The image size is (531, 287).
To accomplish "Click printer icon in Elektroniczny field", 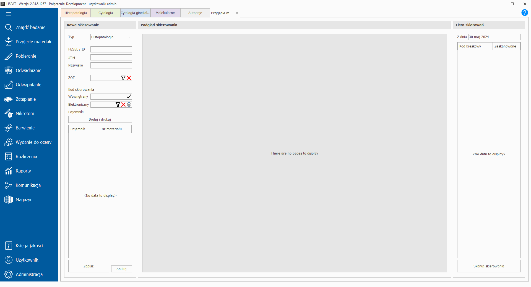I will click(x=129, y=105).
